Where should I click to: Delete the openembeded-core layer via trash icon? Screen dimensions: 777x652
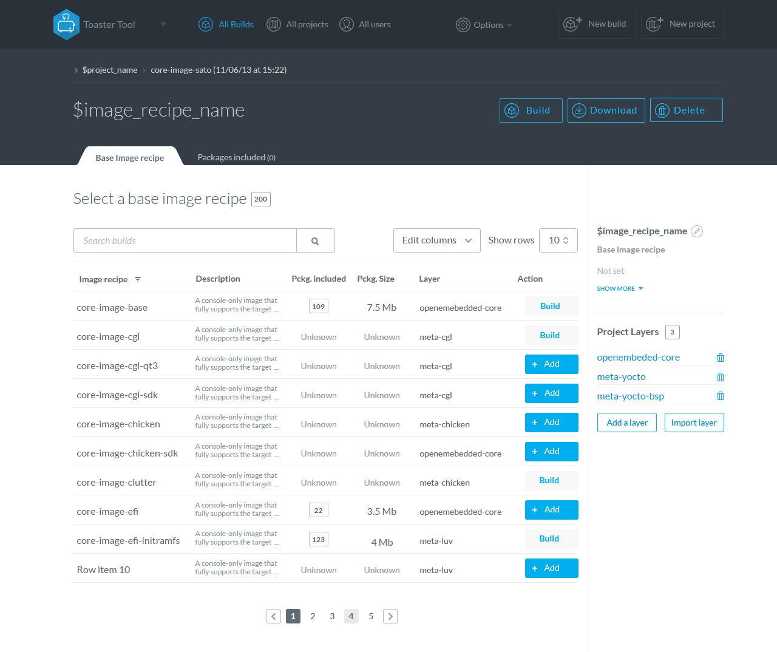click(720, 358)
